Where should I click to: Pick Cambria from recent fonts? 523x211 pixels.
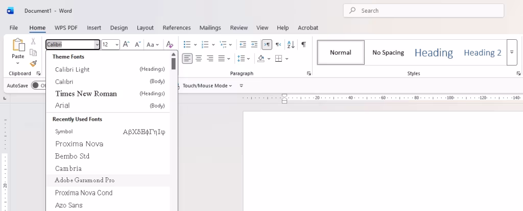[108, 168]
